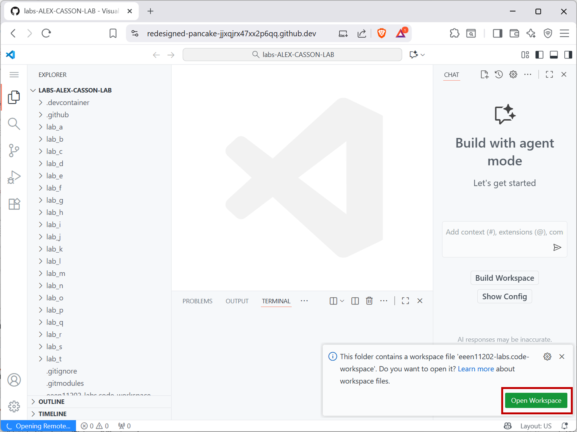Toggle the primary side bar visibility
Viewport: 577px width, 432px height.
[539, 55]
